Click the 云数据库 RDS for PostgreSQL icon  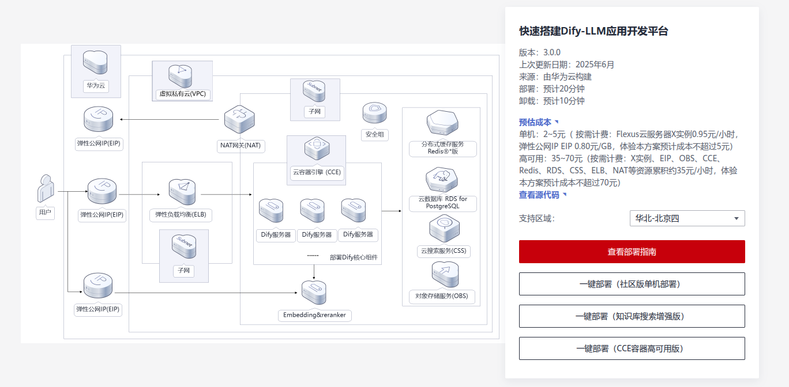[442, 181]
